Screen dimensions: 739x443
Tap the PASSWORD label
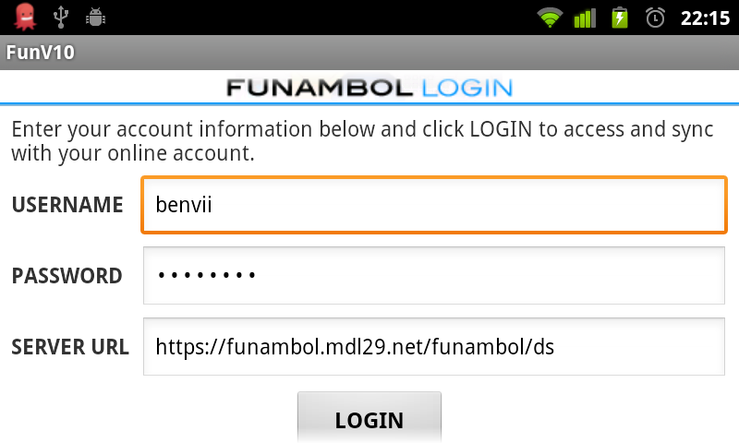67,276
